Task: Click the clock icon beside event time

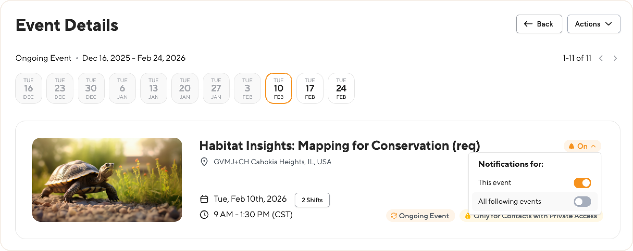Action: [204, 215]
